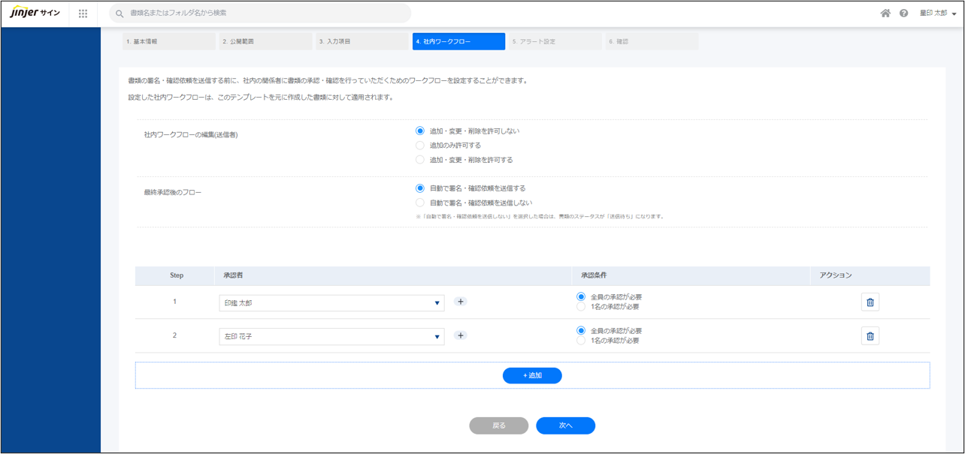Image resolution: width=965 pixels, height=454 pixels.
Task: Choose 自動で署名・確認依頼を送信しない option
Action: tap(420, 203)
